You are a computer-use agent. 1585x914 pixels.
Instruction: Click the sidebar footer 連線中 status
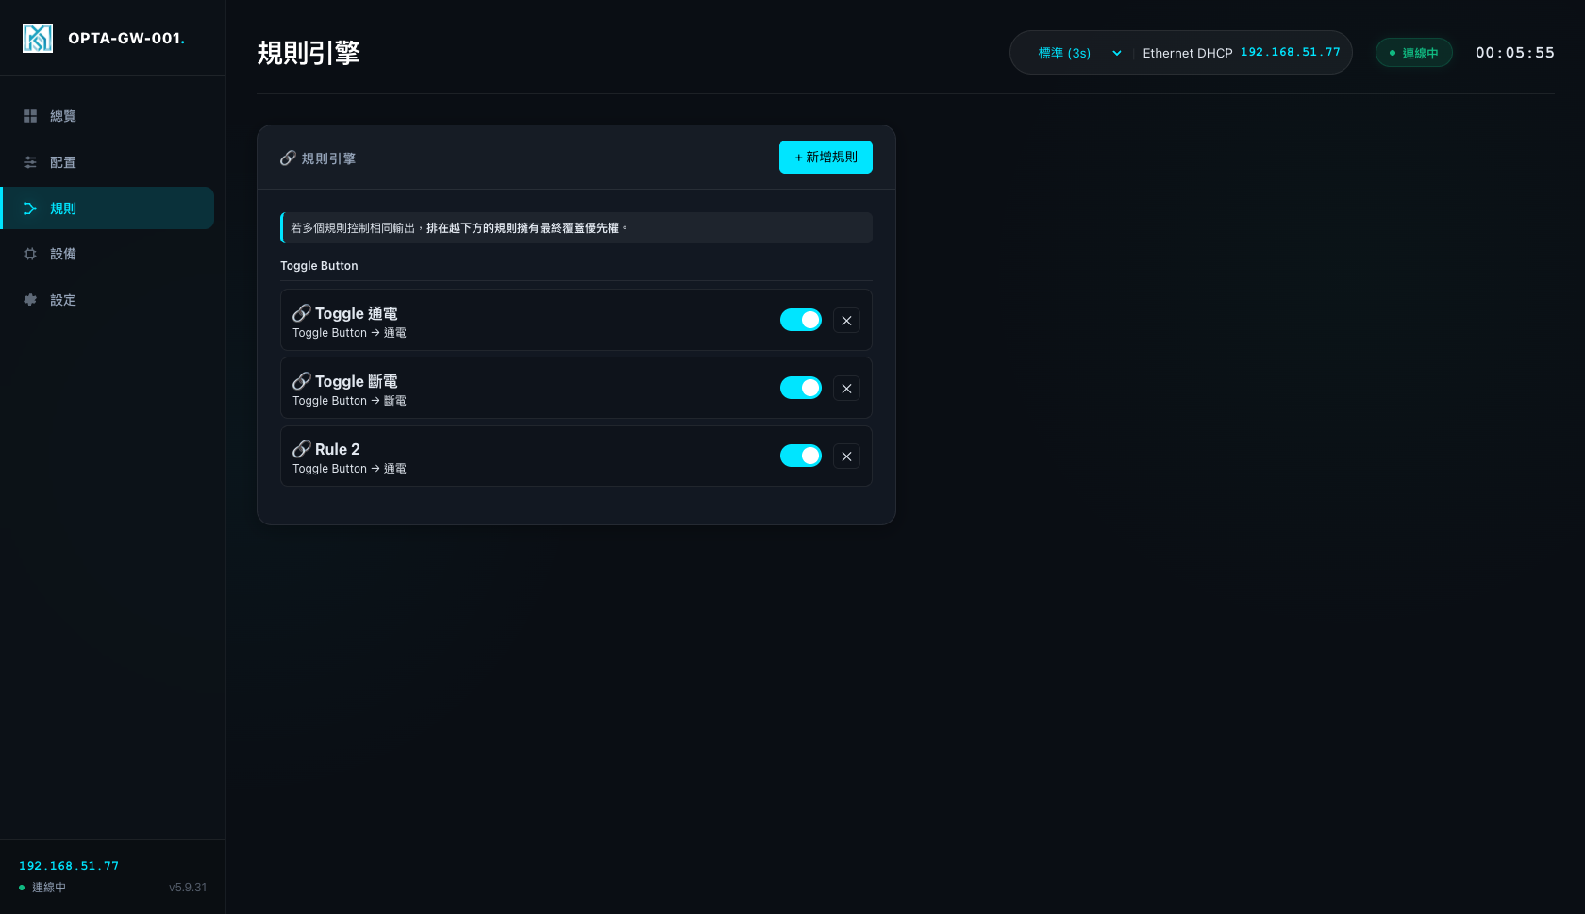(42, 888)
